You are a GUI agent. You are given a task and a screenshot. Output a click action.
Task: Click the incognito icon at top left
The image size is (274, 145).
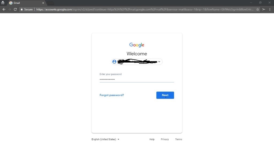point(3,3)
